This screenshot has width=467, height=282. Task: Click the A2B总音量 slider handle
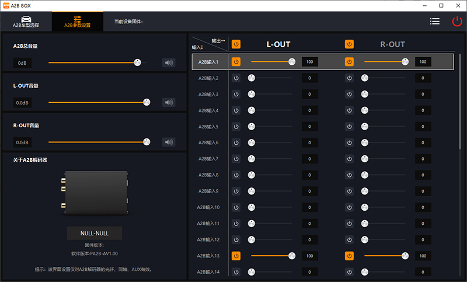pyautogui.click(x=138, y=62)
